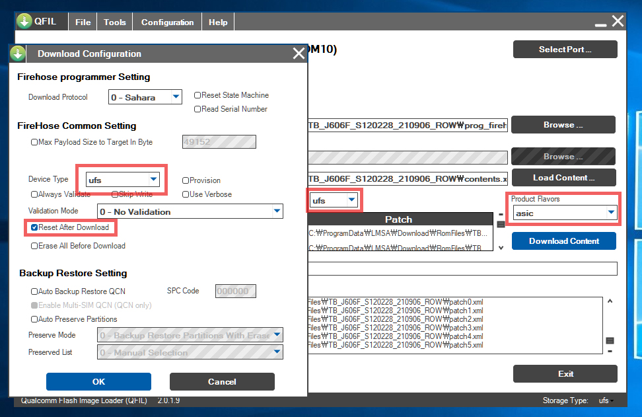
Task: Click Browse button for programmer path
Action: click(x=563, y=124)
